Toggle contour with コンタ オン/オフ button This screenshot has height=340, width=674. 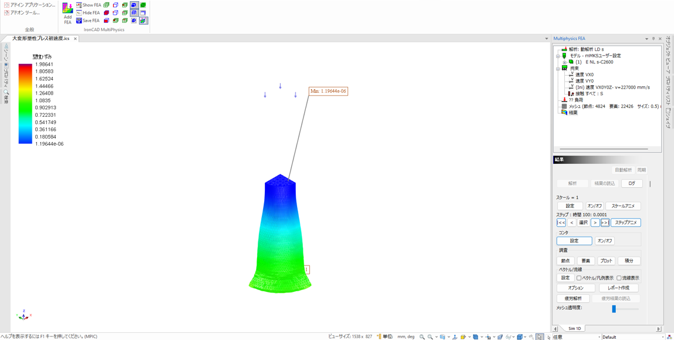(604, 241)
